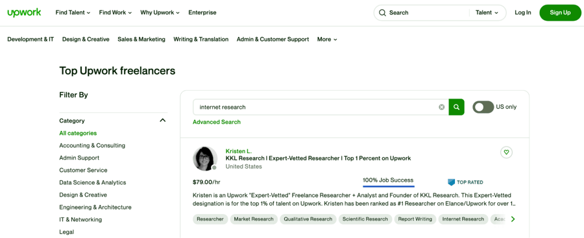Filter by Admin Support
Image resolution: width=584 pixels, height=238 pixels.
(x=79, y=158)
